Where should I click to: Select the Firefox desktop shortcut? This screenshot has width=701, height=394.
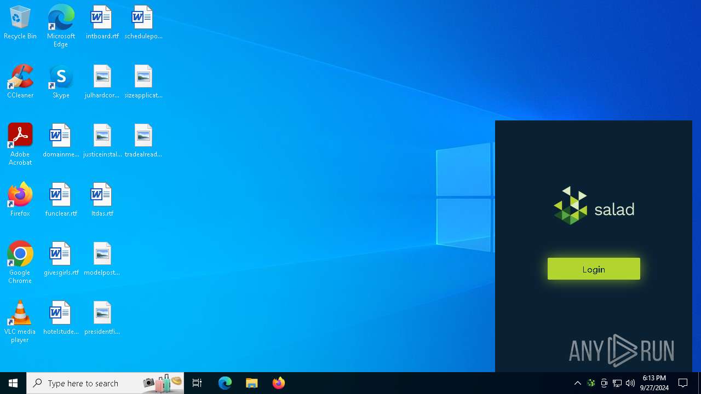click(20, 200)
